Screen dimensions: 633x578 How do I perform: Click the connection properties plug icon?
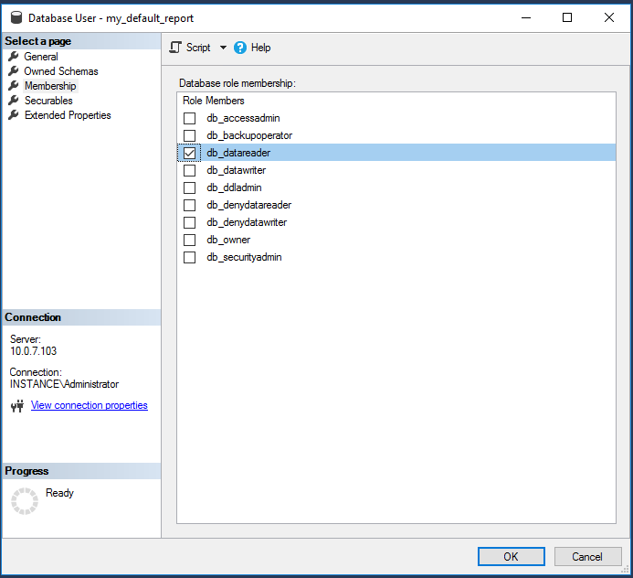point(16,406)
